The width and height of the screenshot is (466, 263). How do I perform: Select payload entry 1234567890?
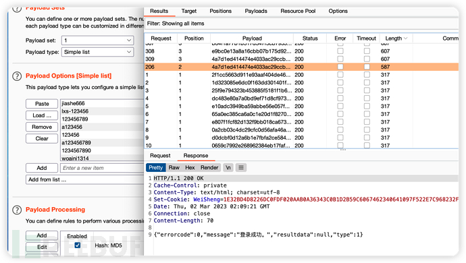102,150
